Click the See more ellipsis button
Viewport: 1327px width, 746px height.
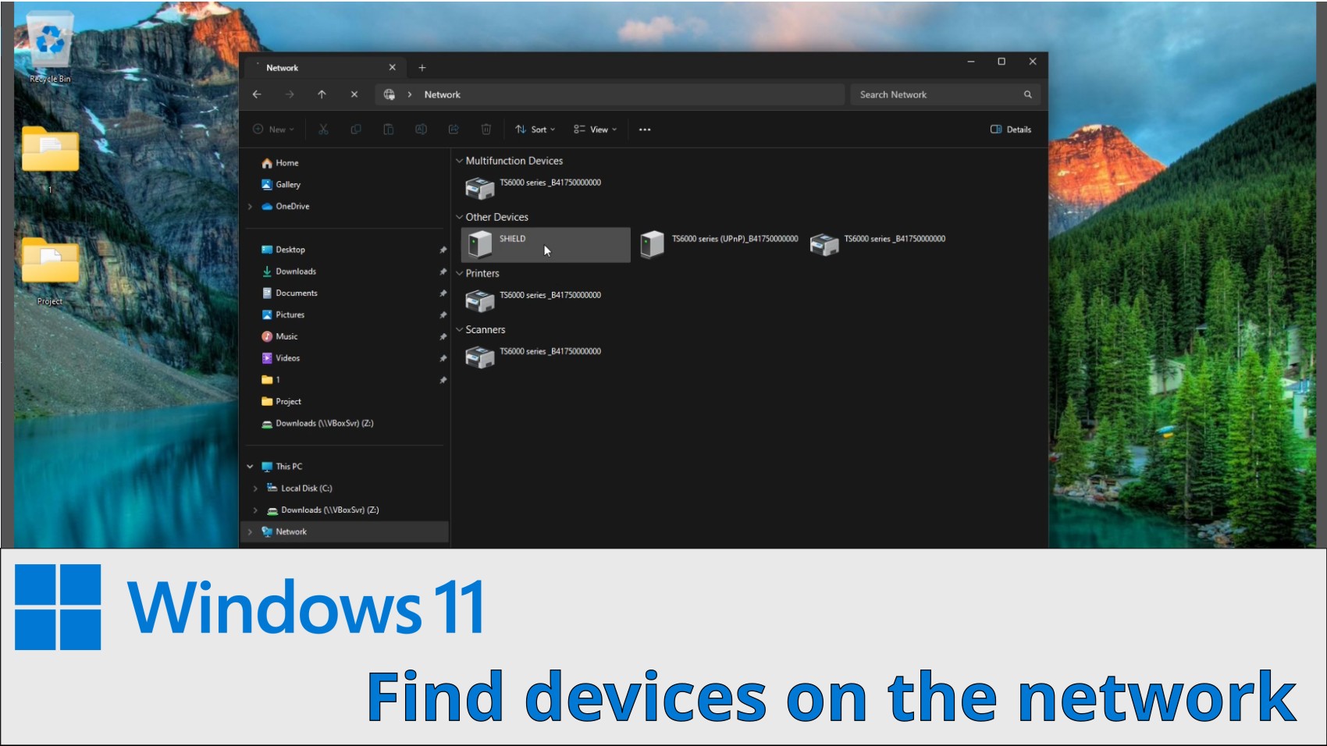tap(645, 130)
